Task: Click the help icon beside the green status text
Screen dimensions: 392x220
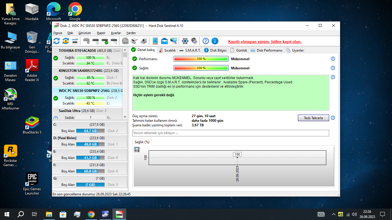Action: point(333,77)
